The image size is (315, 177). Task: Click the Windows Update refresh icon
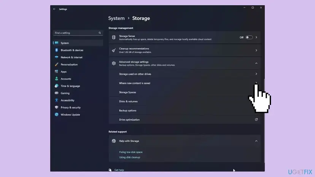56,114
